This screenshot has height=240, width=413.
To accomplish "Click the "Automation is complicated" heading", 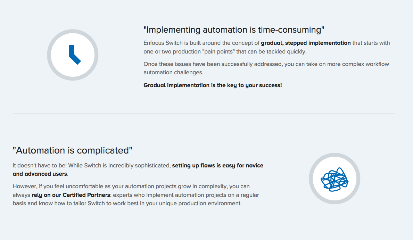I will tap(73, 150).
